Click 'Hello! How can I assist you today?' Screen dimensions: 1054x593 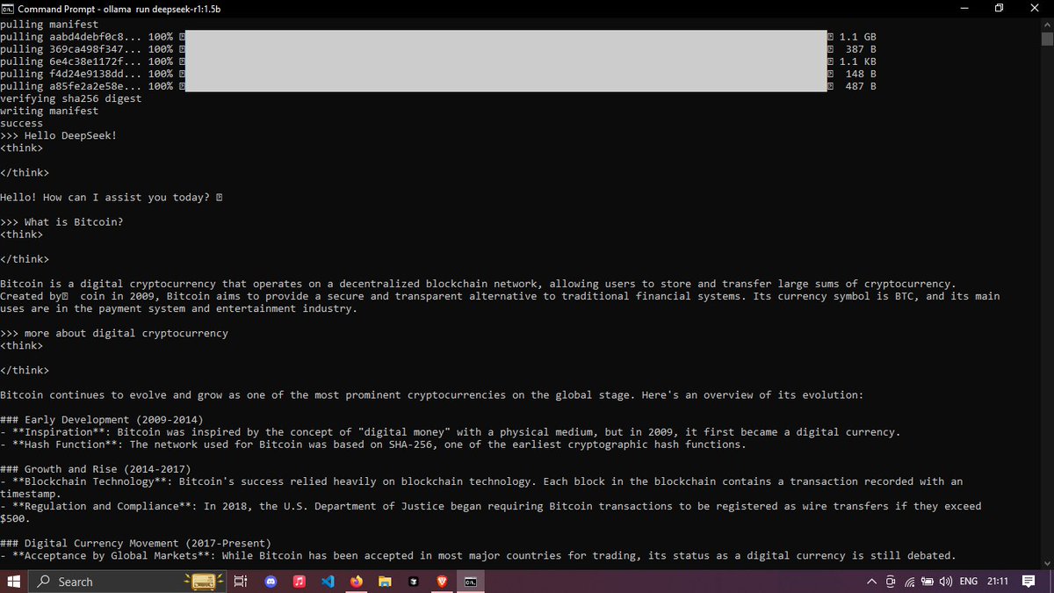point(105,198)
